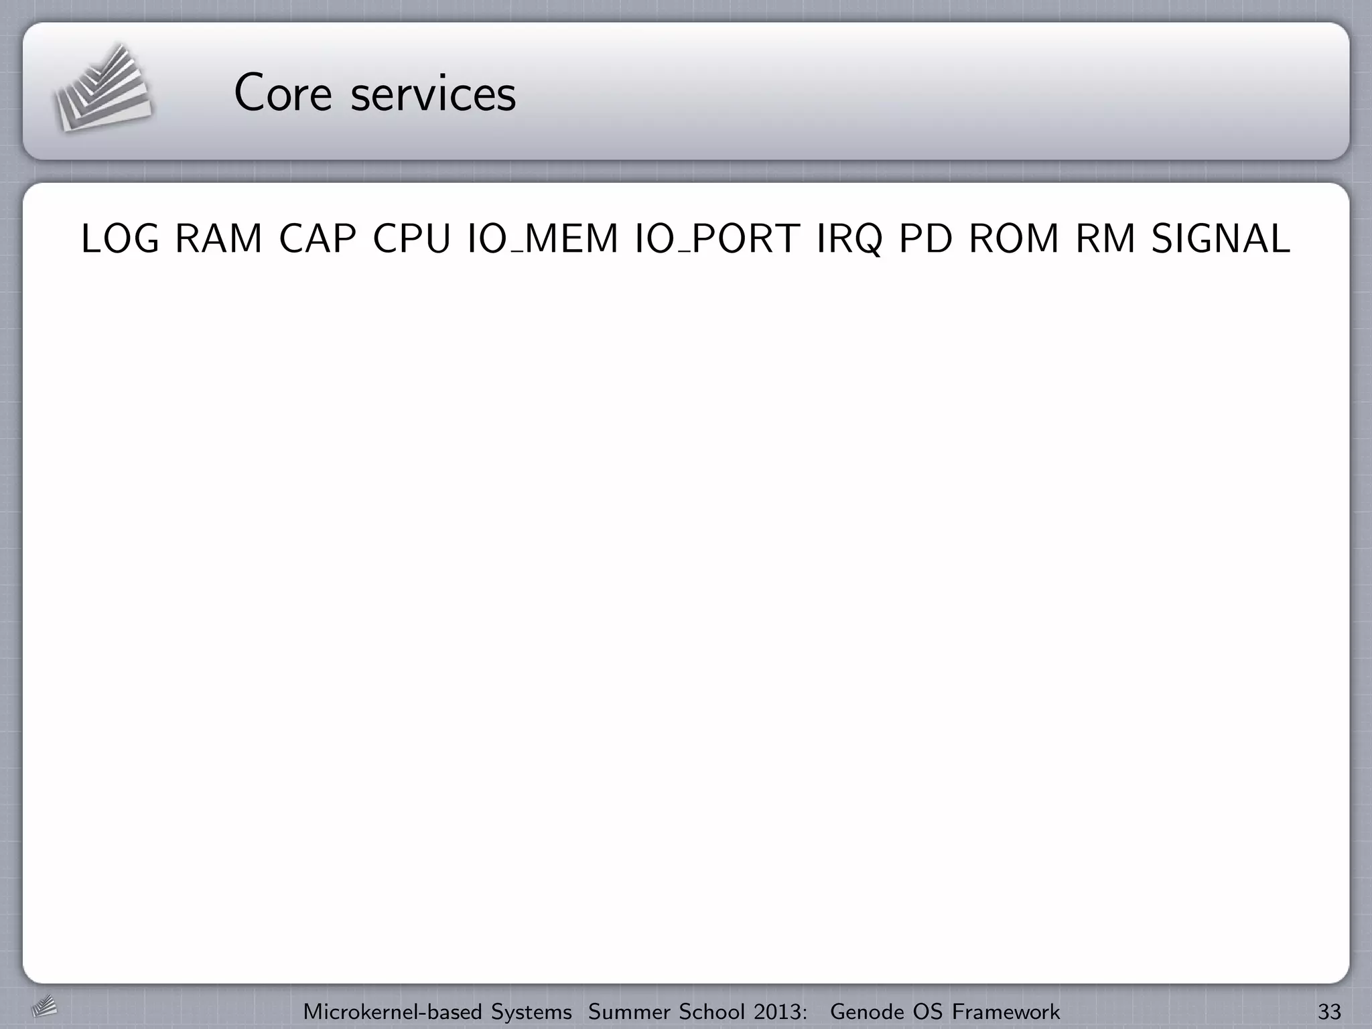Click the CAP service text
The image size is (1372, 1029).
(x=318, y=239)
